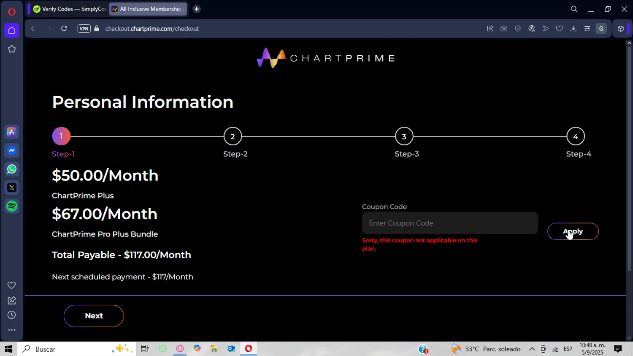This screenshot has height=356, width=633.
Task: Show hidden system tray icons chevron
Action: (x=532, y=349)
